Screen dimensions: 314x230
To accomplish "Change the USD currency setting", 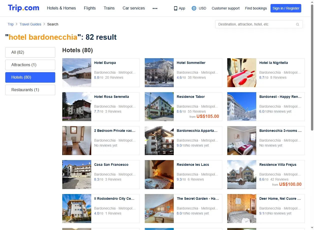I will coord(202,8).
